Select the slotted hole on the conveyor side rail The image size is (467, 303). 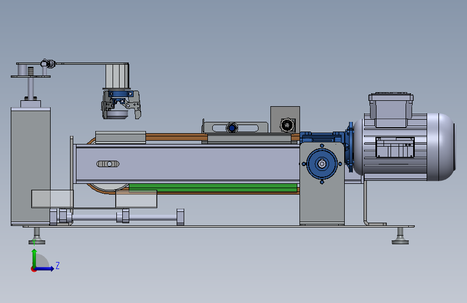(x=108, y=164)
